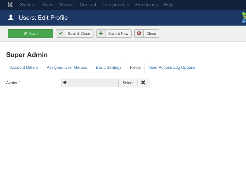Expand the Components menu
This screenshot has height=185, width=246.
tap(116, 5)
